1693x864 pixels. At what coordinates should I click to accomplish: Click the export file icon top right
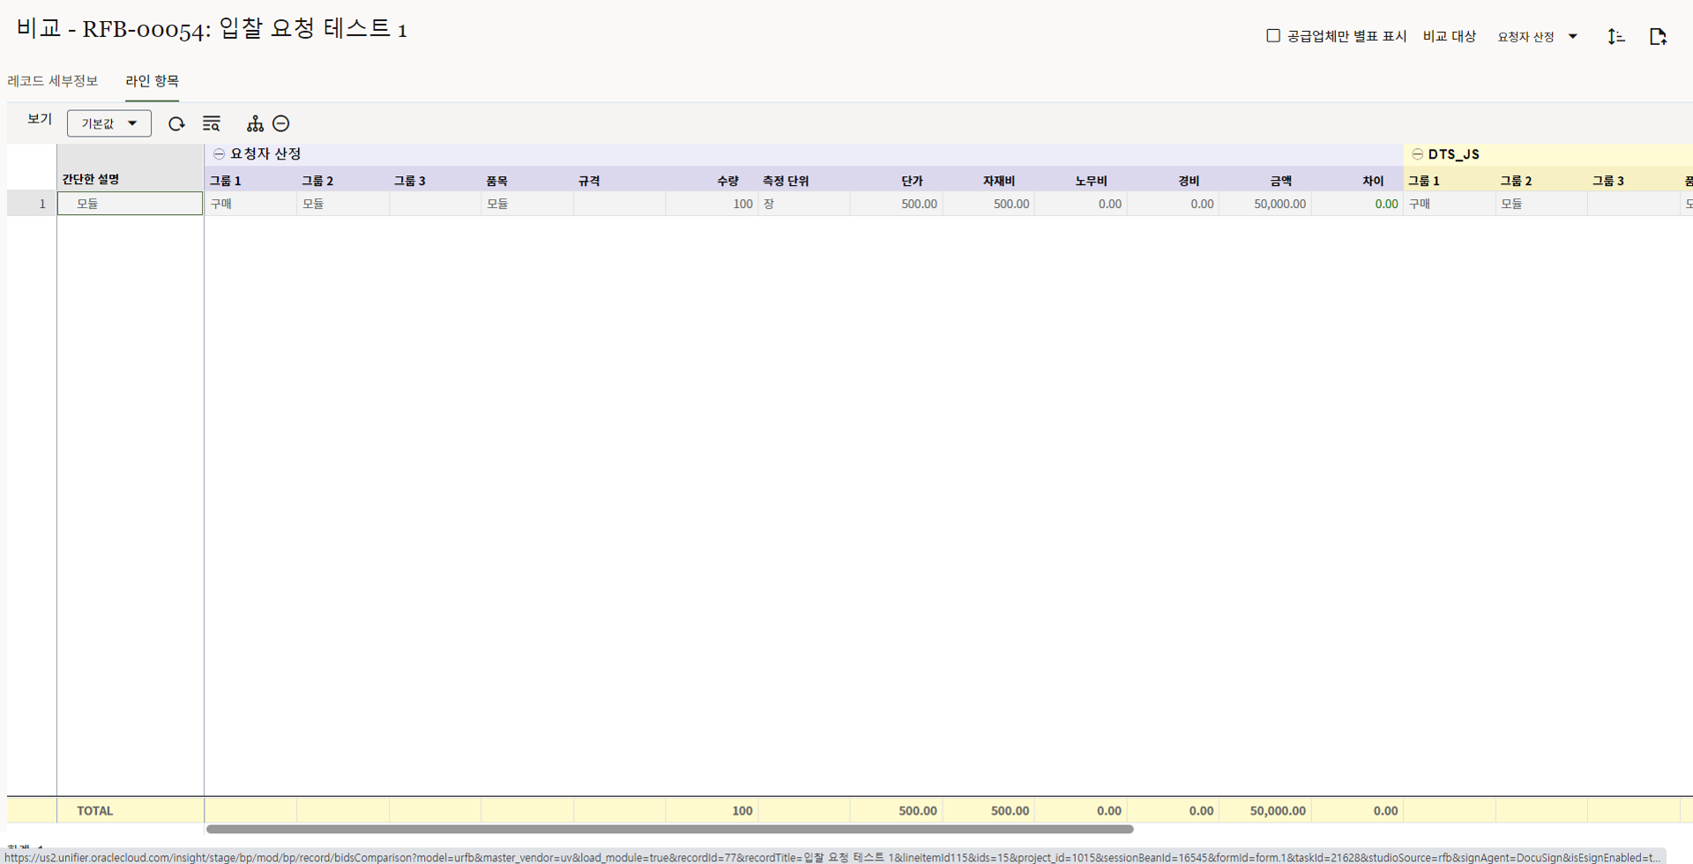[1658, 36]
